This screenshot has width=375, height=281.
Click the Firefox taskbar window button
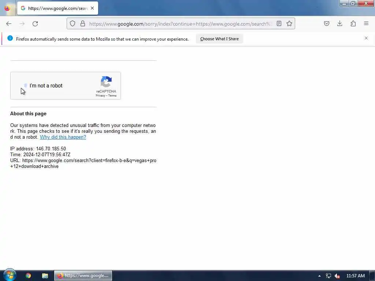click(83, 276)
